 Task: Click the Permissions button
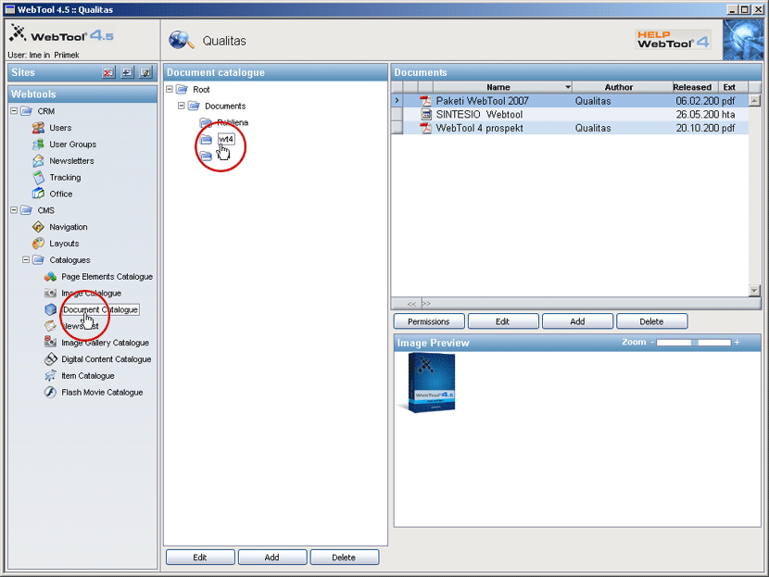(428, 321)
